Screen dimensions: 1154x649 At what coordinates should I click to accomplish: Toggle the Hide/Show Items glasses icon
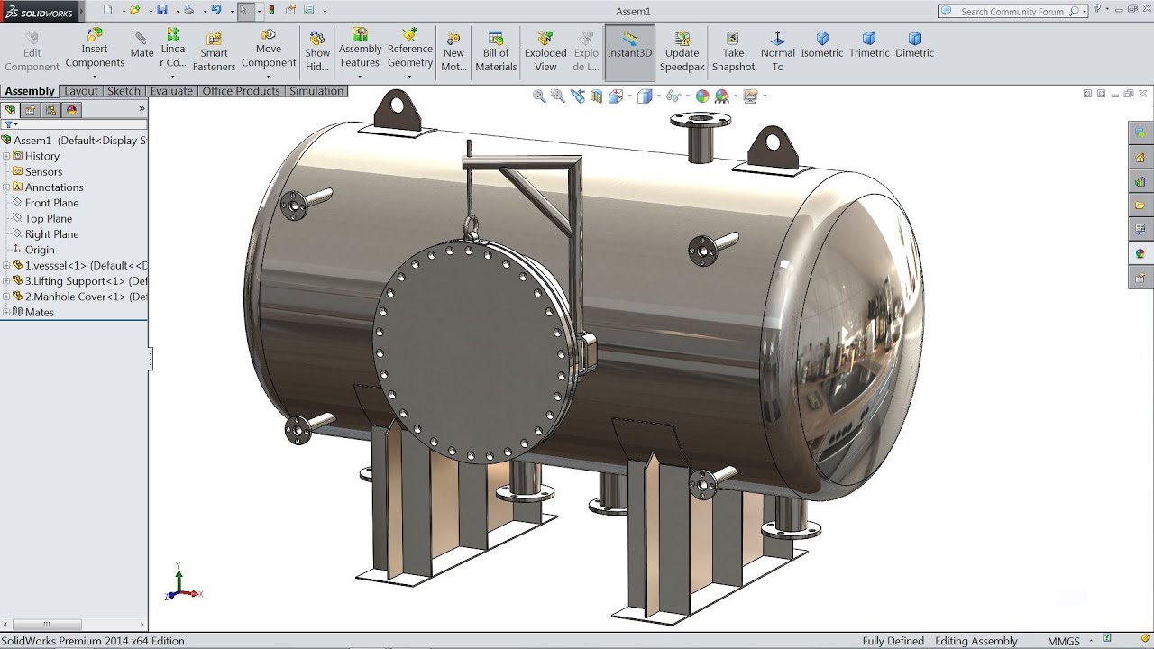point(673,96)
